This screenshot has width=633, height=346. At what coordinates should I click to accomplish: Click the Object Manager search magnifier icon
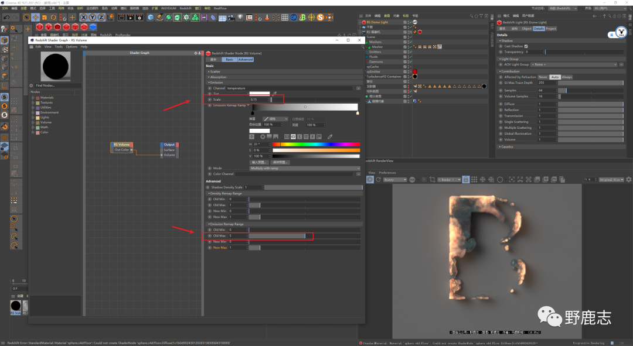471,16
